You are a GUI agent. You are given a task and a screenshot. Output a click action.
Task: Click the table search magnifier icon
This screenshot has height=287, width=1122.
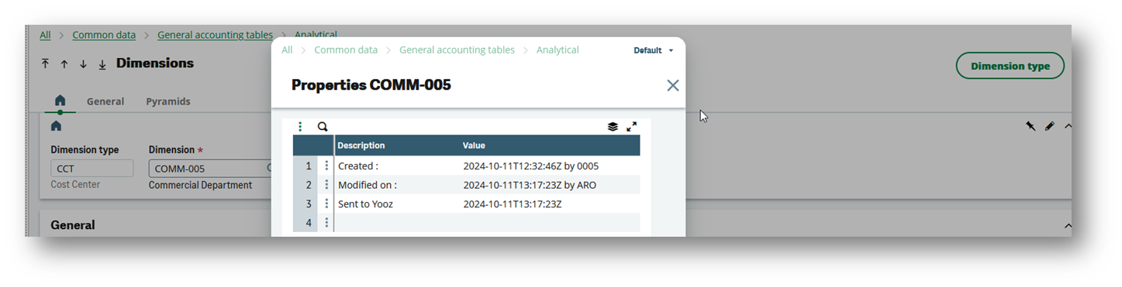(x=323, y=127)
